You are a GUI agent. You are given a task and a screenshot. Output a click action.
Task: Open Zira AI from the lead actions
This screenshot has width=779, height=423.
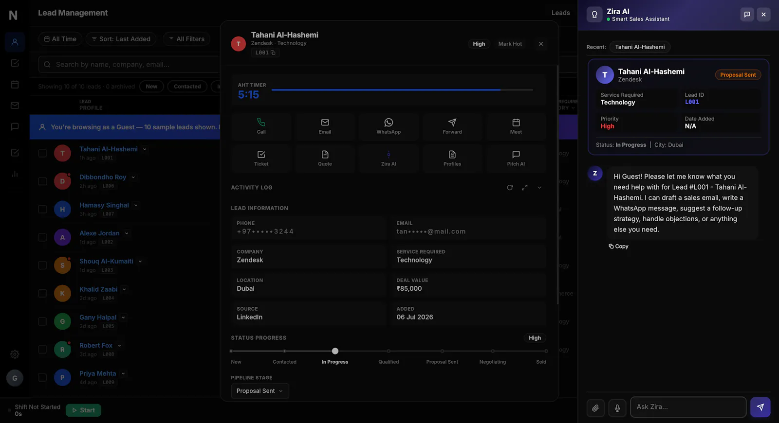point(389,159)
